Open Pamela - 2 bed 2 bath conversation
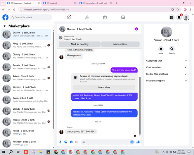Viewport: 194px width, 155px height. point(26,67)
